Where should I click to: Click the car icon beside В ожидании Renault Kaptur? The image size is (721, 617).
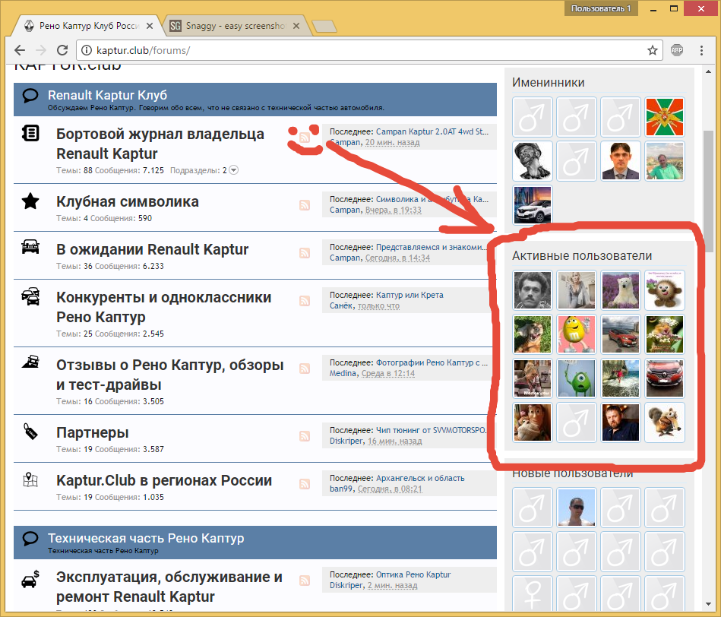tap(30, 248)
